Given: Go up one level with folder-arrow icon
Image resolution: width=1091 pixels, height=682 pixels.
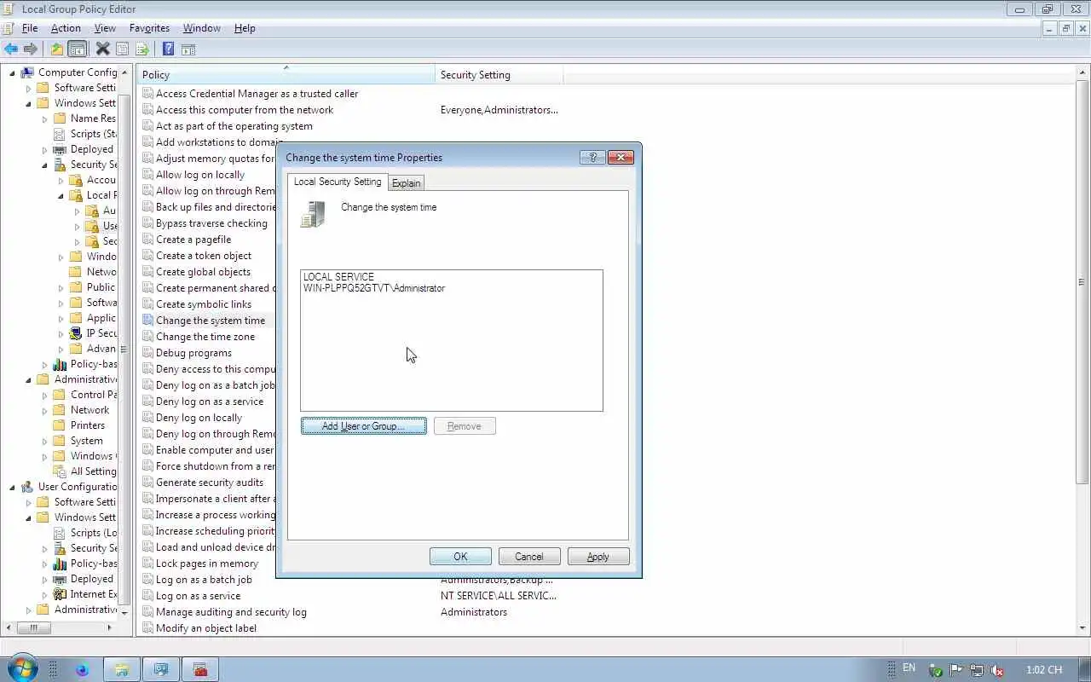Looking at the screenshot, I should click(56, 49).
